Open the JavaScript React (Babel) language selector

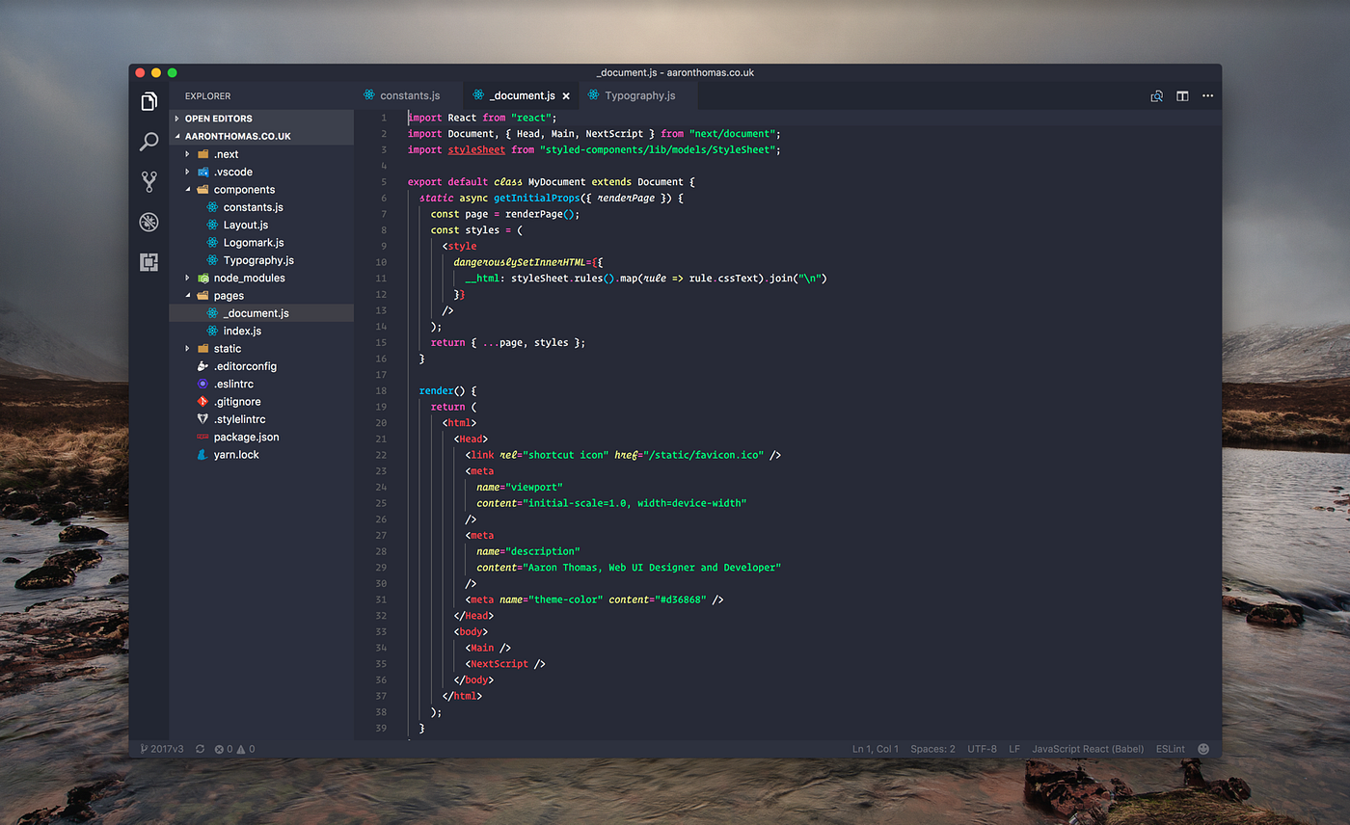click(1088, 749)
